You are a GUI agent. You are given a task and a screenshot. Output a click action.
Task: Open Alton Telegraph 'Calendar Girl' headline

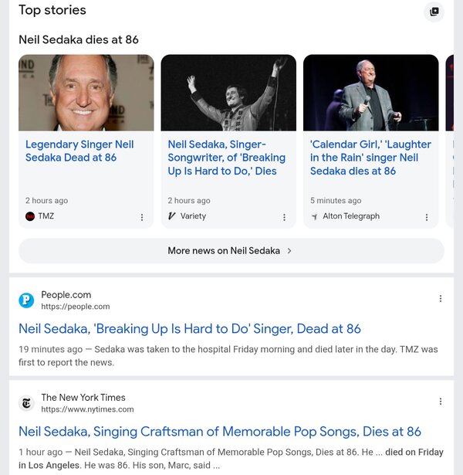click(370, 158)
